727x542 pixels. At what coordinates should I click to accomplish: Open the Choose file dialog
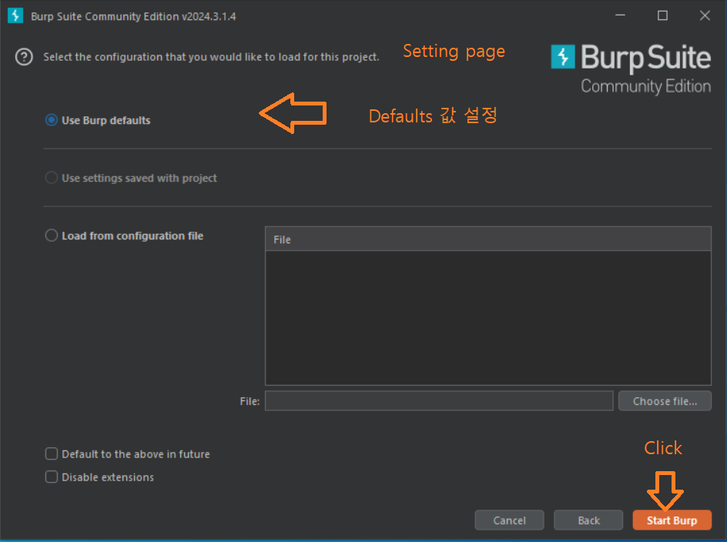(665, 401)
